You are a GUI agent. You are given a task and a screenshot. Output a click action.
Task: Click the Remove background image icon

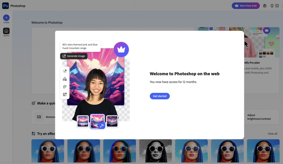click(39, 117)
